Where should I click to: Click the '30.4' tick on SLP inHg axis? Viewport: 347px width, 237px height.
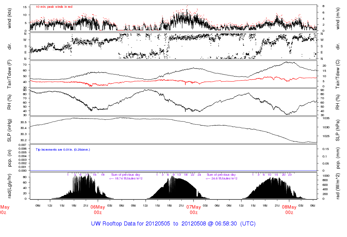tap(23, 128)
